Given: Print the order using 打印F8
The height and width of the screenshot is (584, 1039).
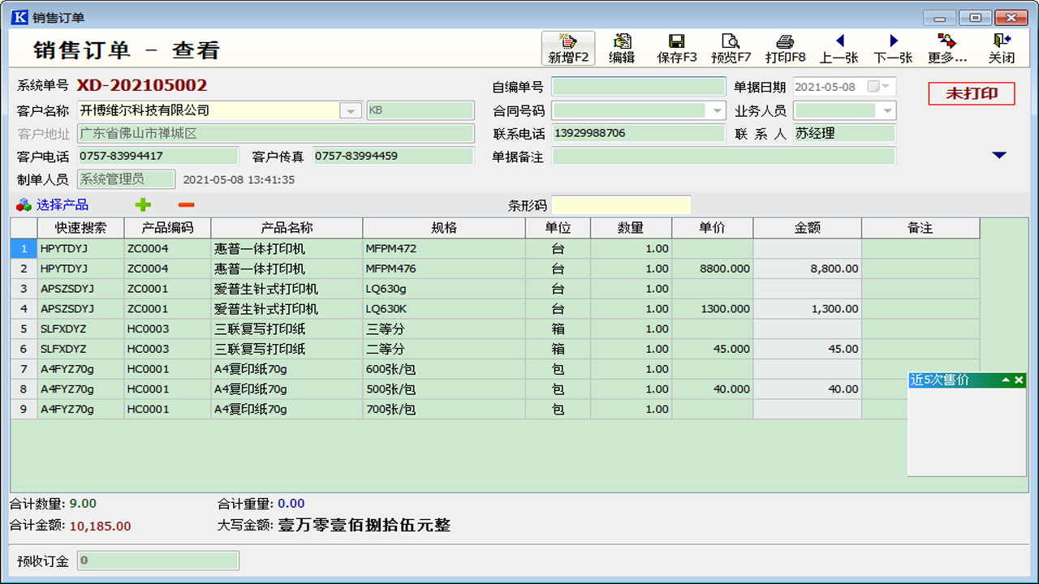Looking at the screenshot, I should tap(785, 48).
